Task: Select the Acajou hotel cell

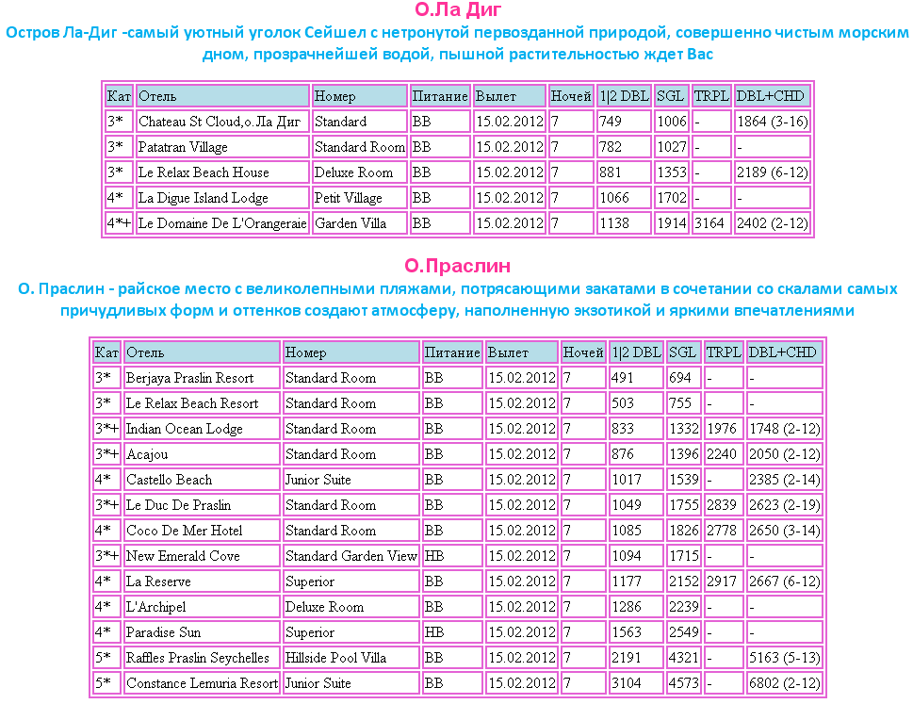Action: point(148,454)
